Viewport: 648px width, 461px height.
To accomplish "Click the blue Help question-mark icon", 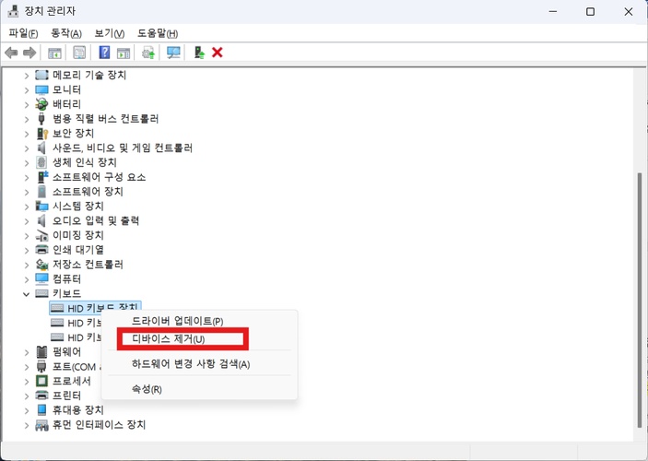I will click(104, 53).
